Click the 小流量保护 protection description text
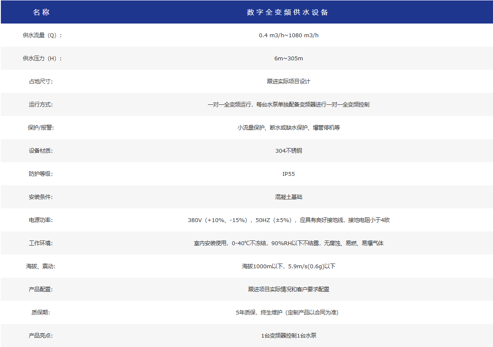The image size is (493, 347). pos(289,128)
